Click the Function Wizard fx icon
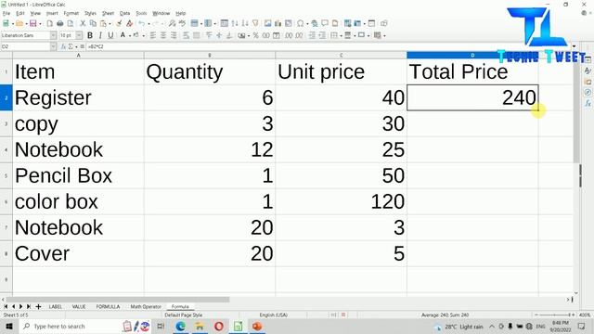 63,46
